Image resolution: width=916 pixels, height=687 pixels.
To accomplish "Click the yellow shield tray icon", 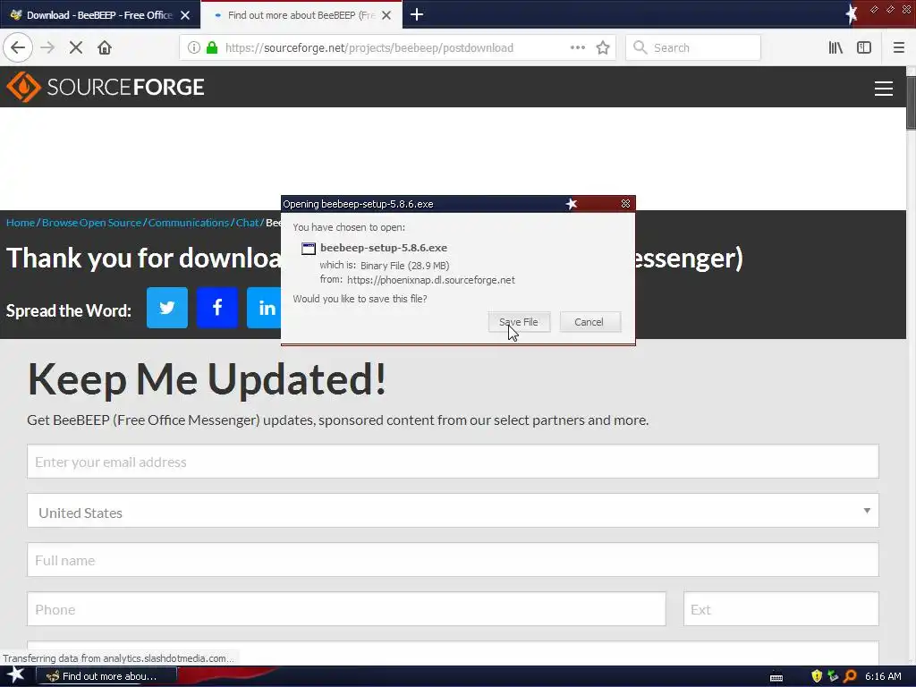I will point(817,676).
